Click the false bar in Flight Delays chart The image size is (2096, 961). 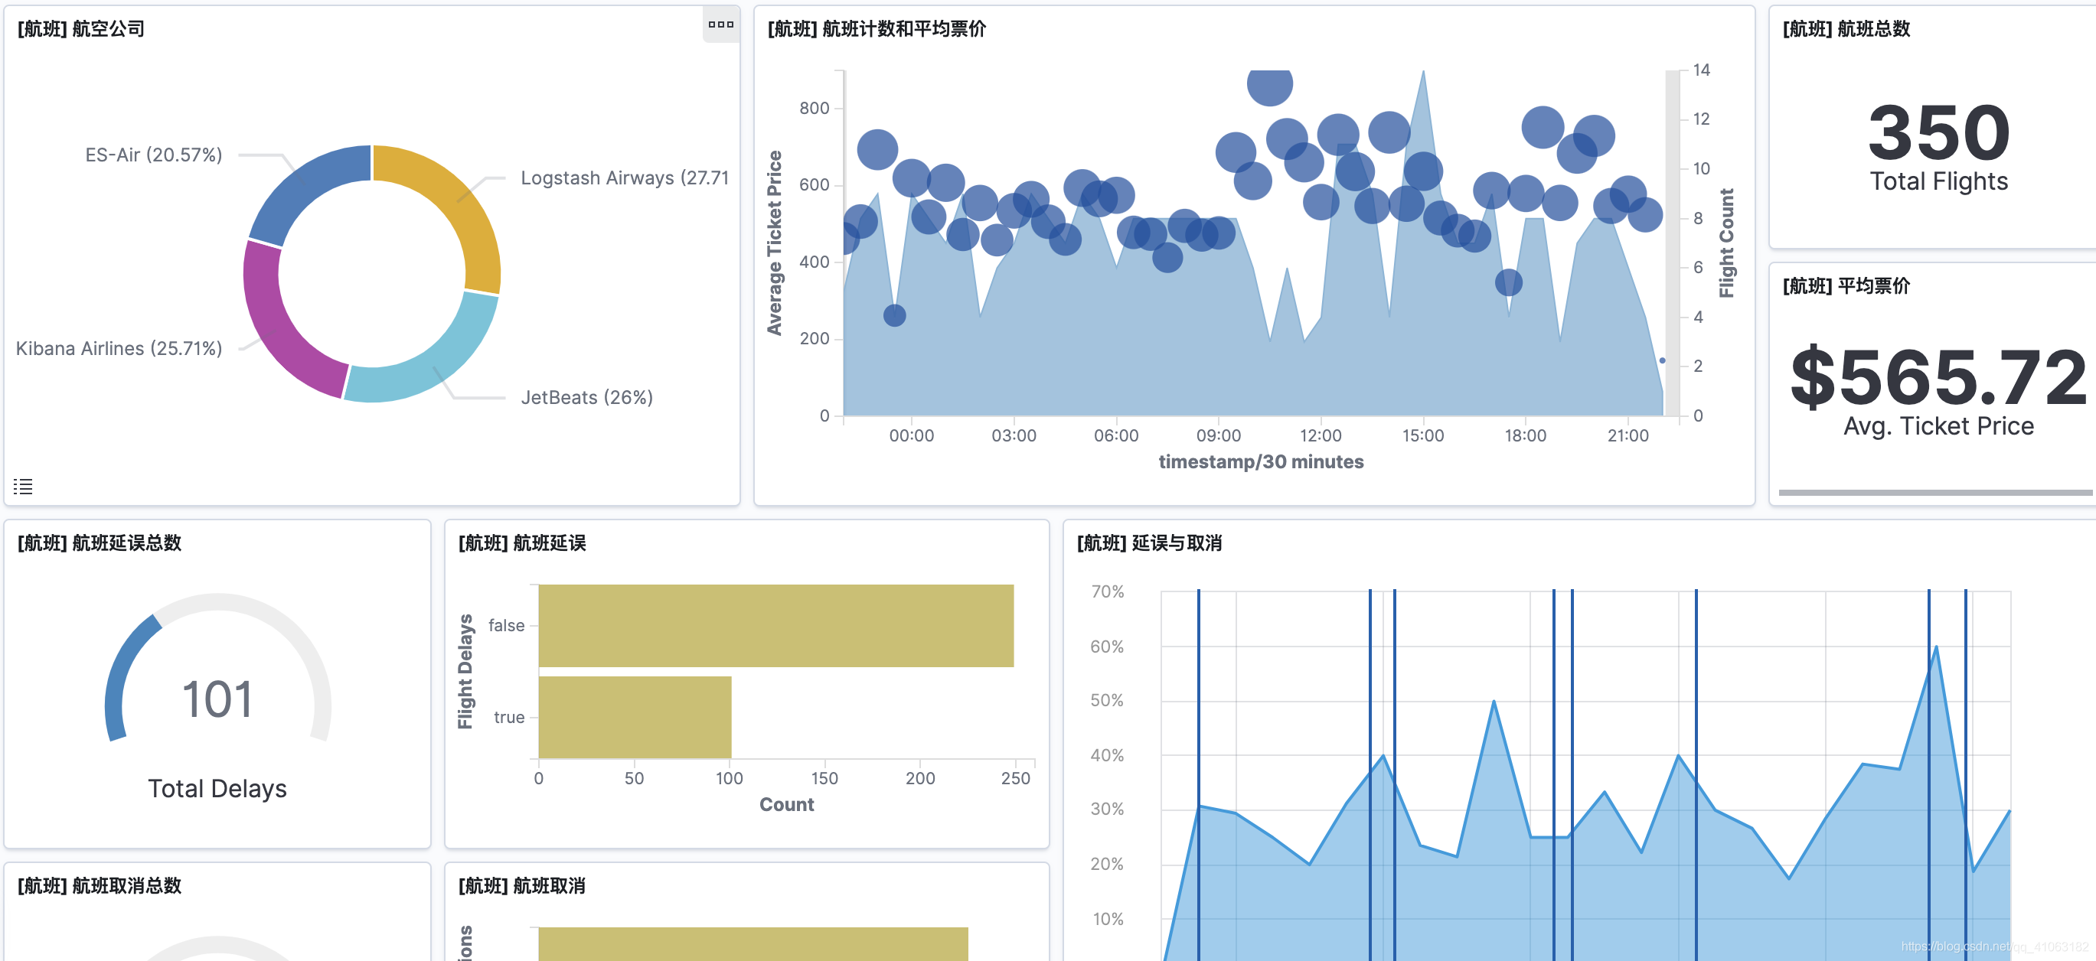775,625
